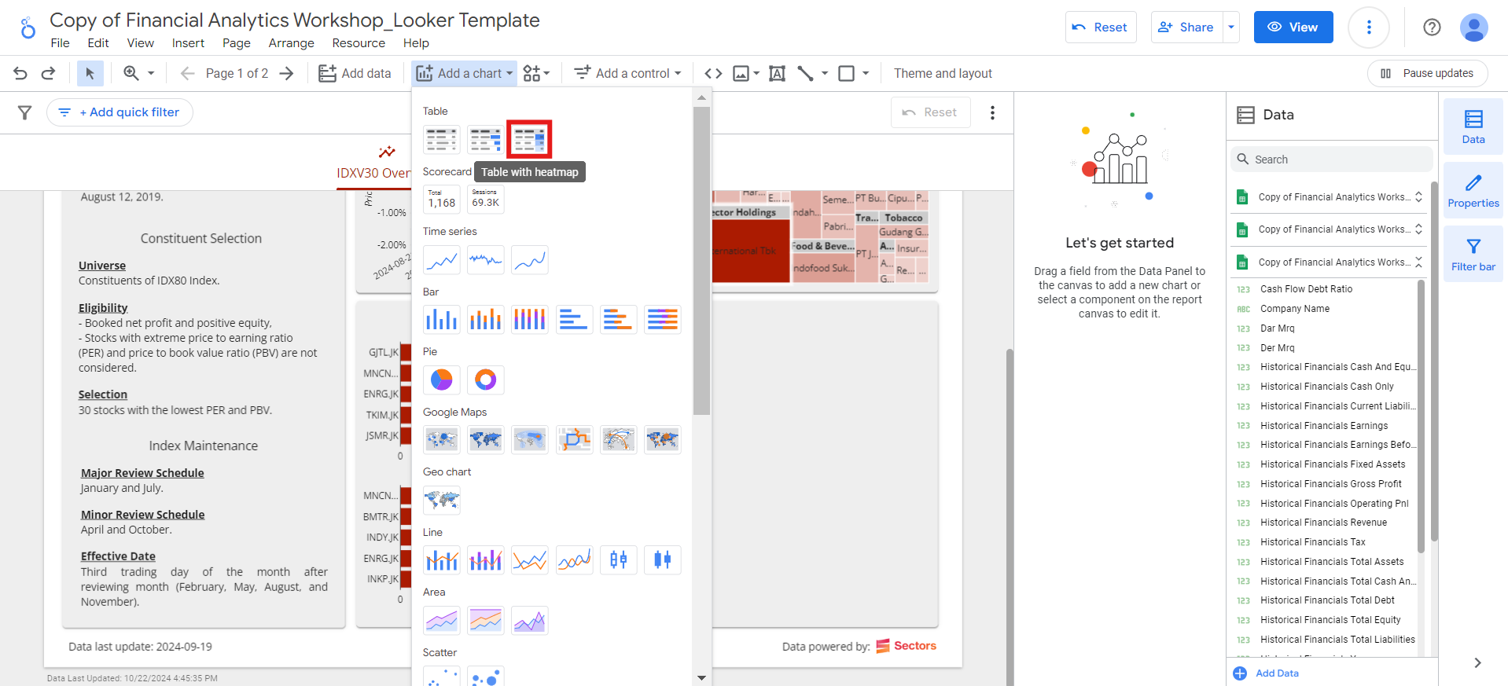1508x686 pixels.
Task: Select 100% stacked column chart
Action: (x=529, y=320)
